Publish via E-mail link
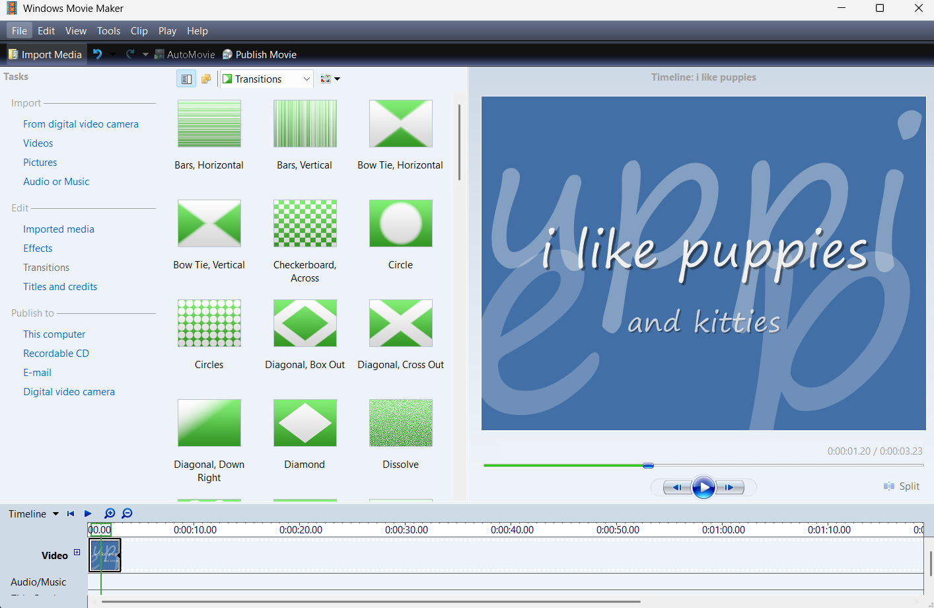934x608 pixels. [x=37, y=373]
